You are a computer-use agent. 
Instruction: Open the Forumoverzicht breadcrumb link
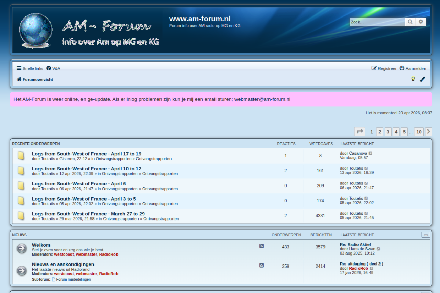[38, 79]
